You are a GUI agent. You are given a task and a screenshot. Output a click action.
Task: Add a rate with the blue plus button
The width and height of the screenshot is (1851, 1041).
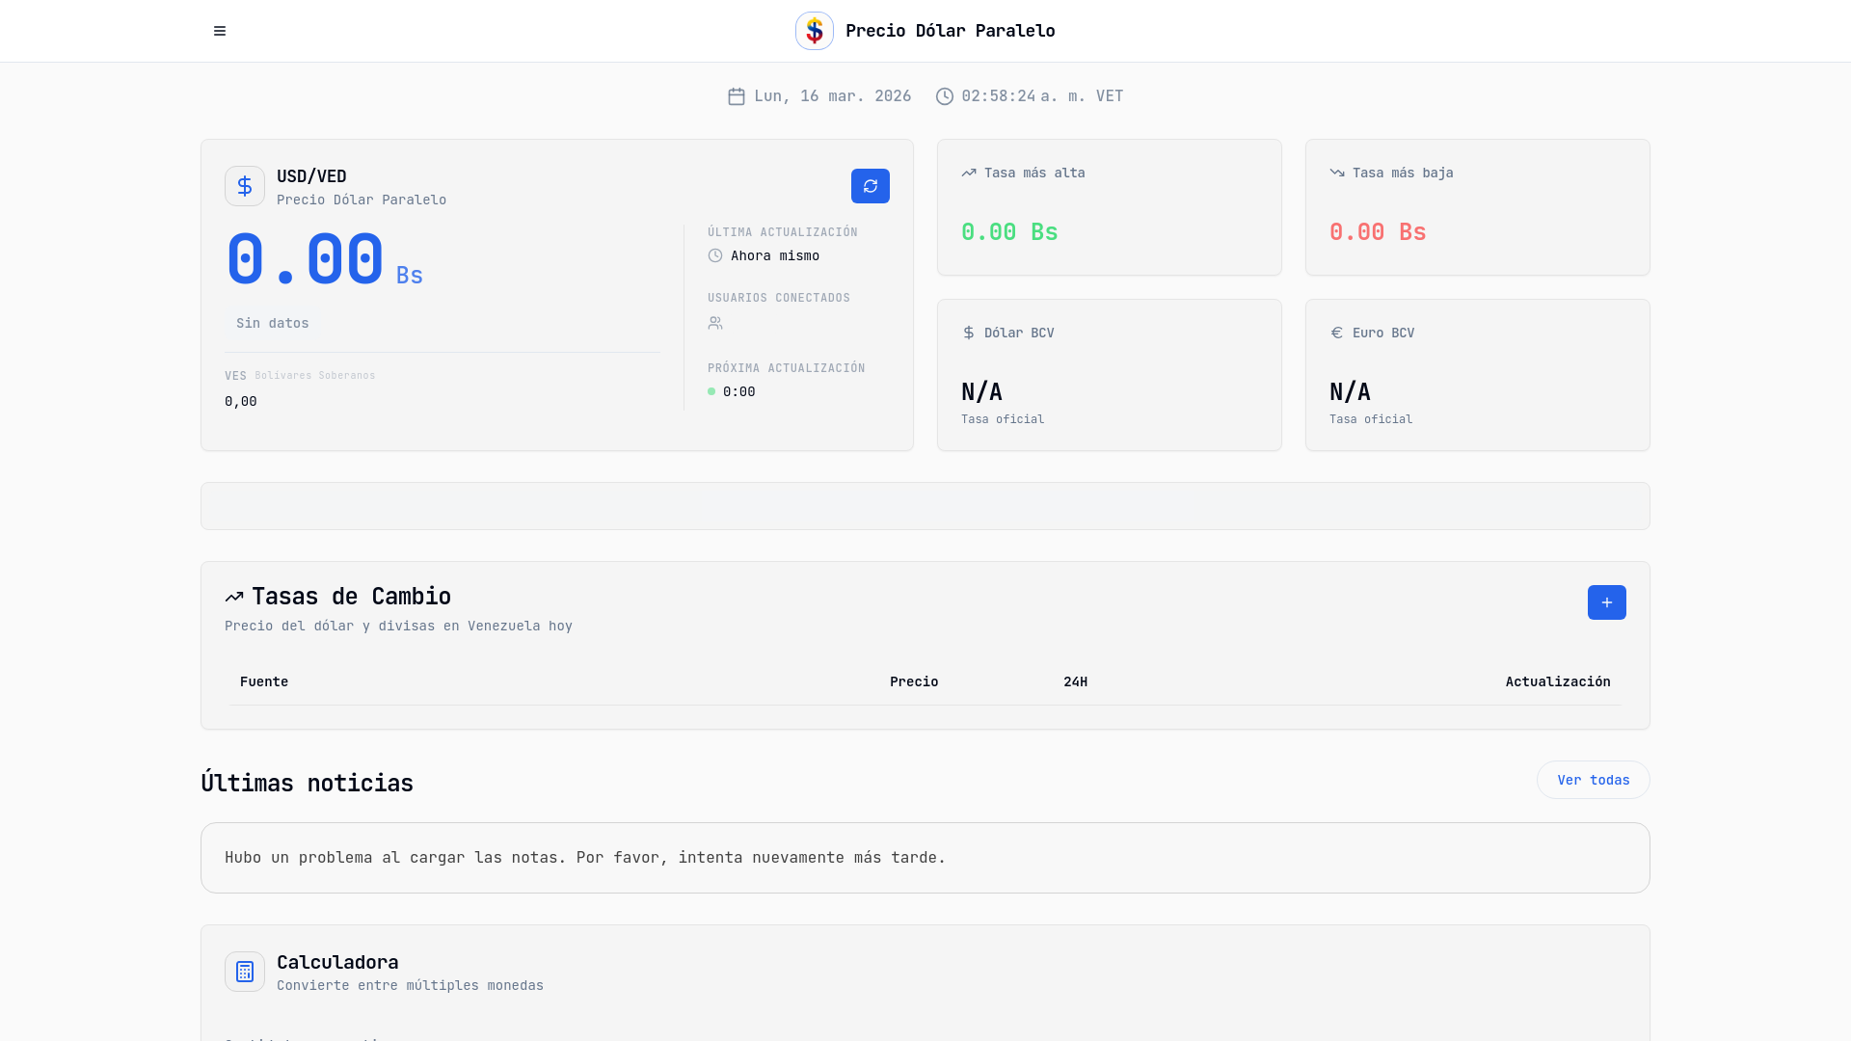pyautogui.click(x=1607, y=602)
